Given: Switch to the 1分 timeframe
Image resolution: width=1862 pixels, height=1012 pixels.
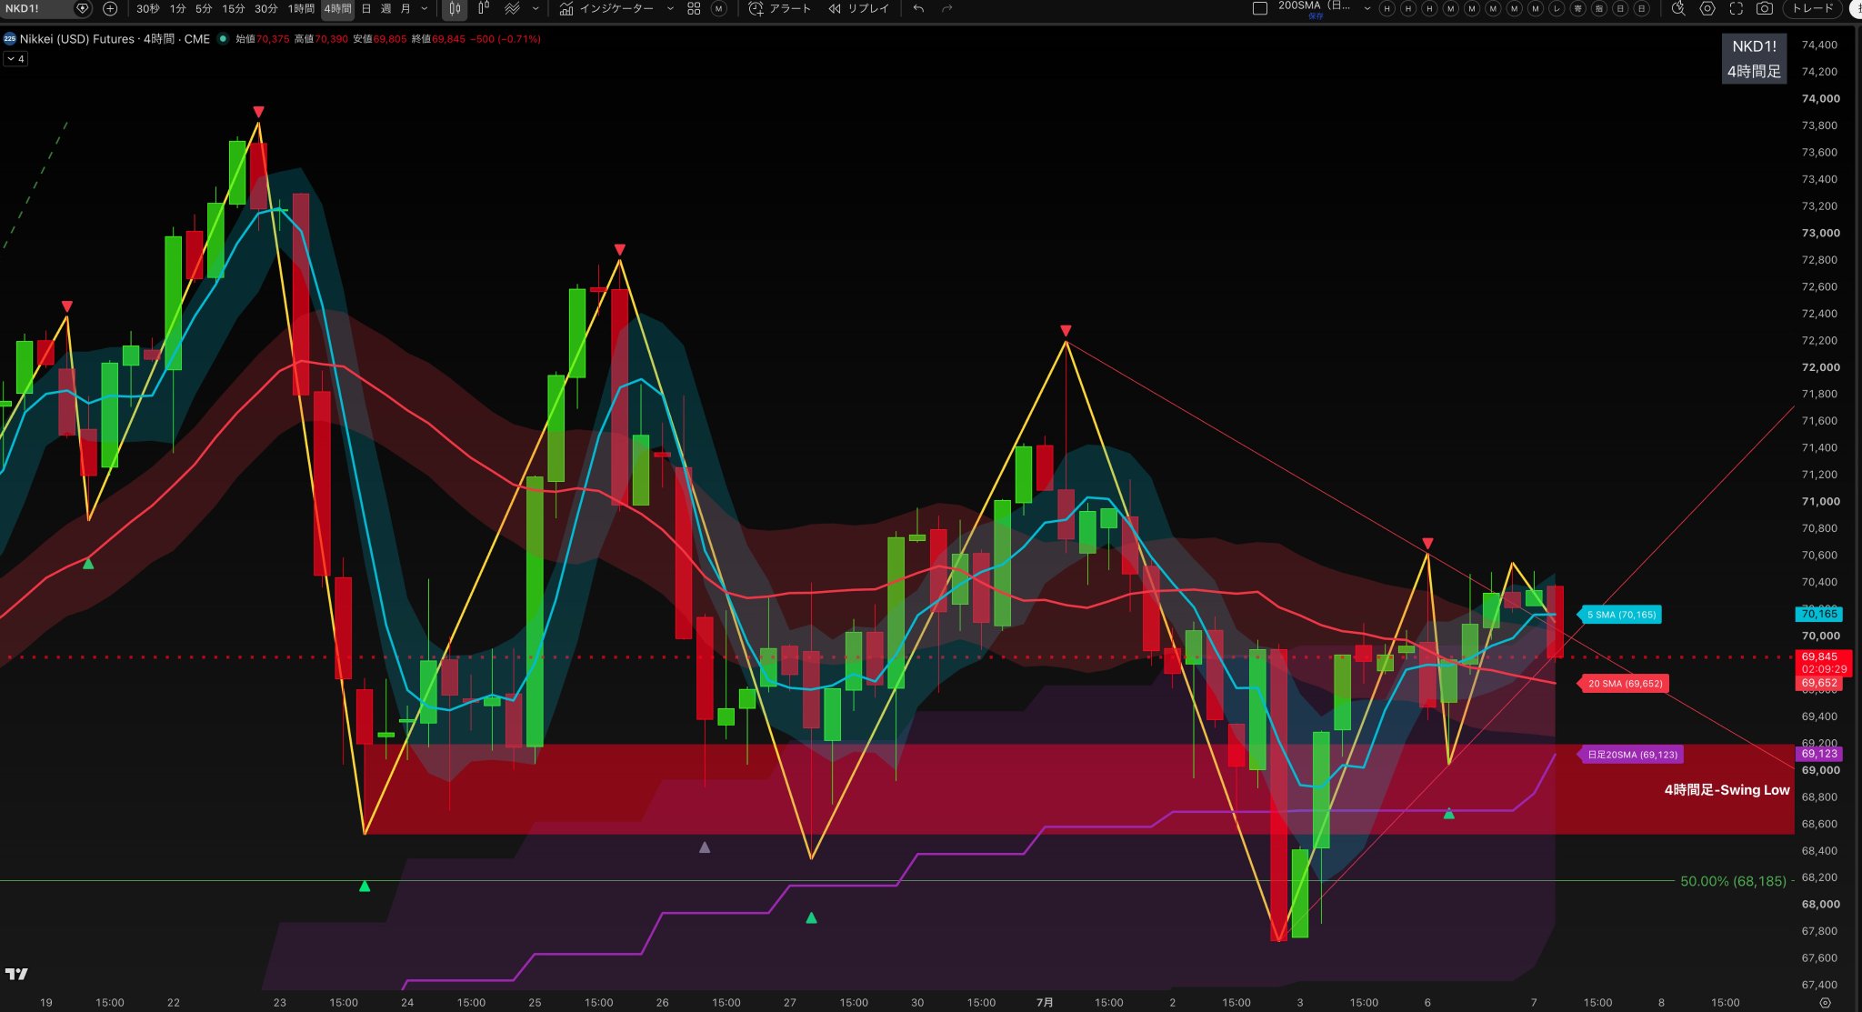Looking at the screenshot, I should (177, 8).
